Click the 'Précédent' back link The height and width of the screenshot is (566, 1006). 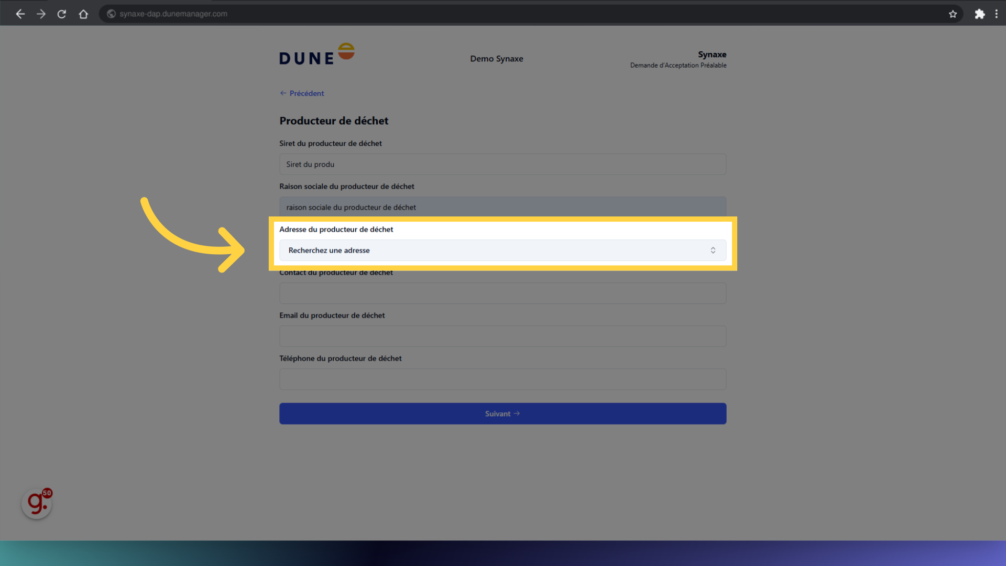301,93
